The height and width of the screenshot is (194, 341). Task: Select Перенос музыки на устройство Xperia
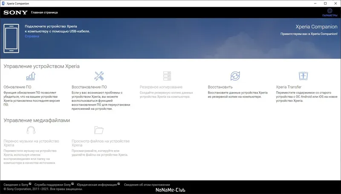tap(31, 143)
